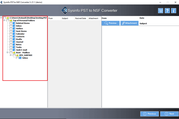Sort by the Recived Date column header
179x119 pixels.
click(x=81, y=18)
